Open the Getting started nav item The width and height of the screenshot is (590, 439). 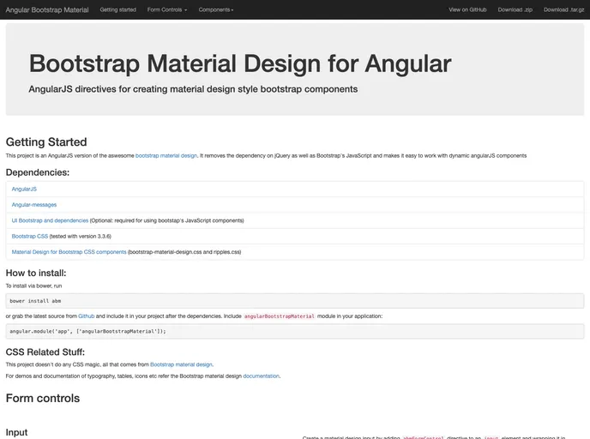click(118, 9)
